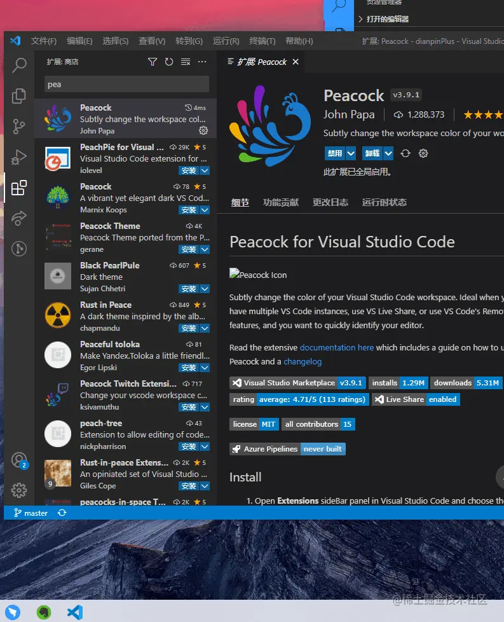Switch to the 更改日志 tab
The image size is (504, 622).
330,203
